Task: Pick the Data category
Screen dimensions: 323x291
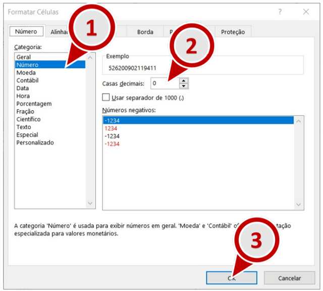Action: [x=23, y=88]
